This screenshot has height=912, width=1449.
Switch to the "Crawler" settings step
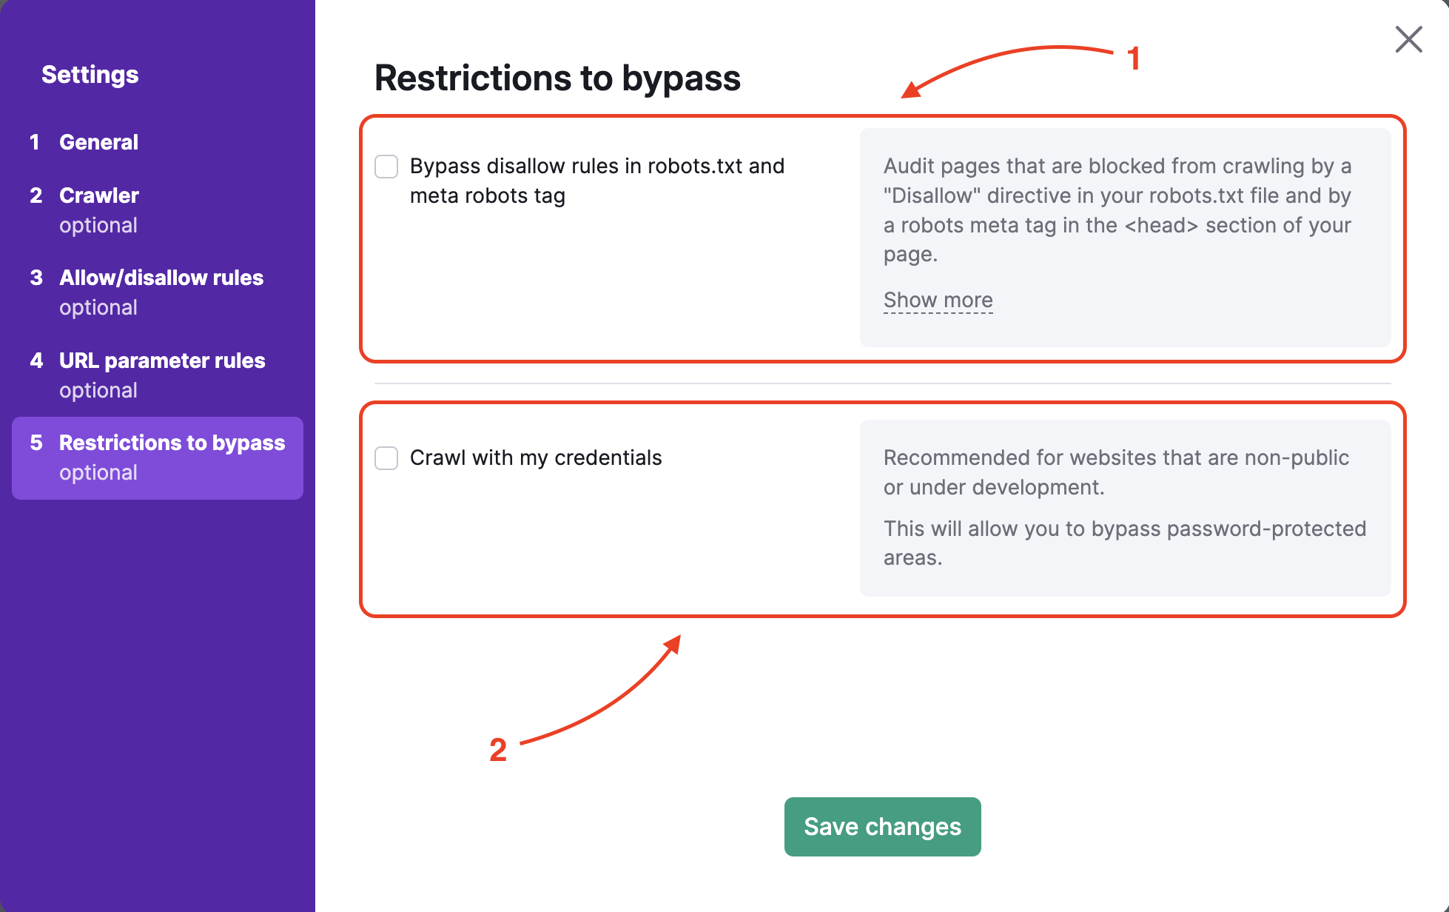98,195
